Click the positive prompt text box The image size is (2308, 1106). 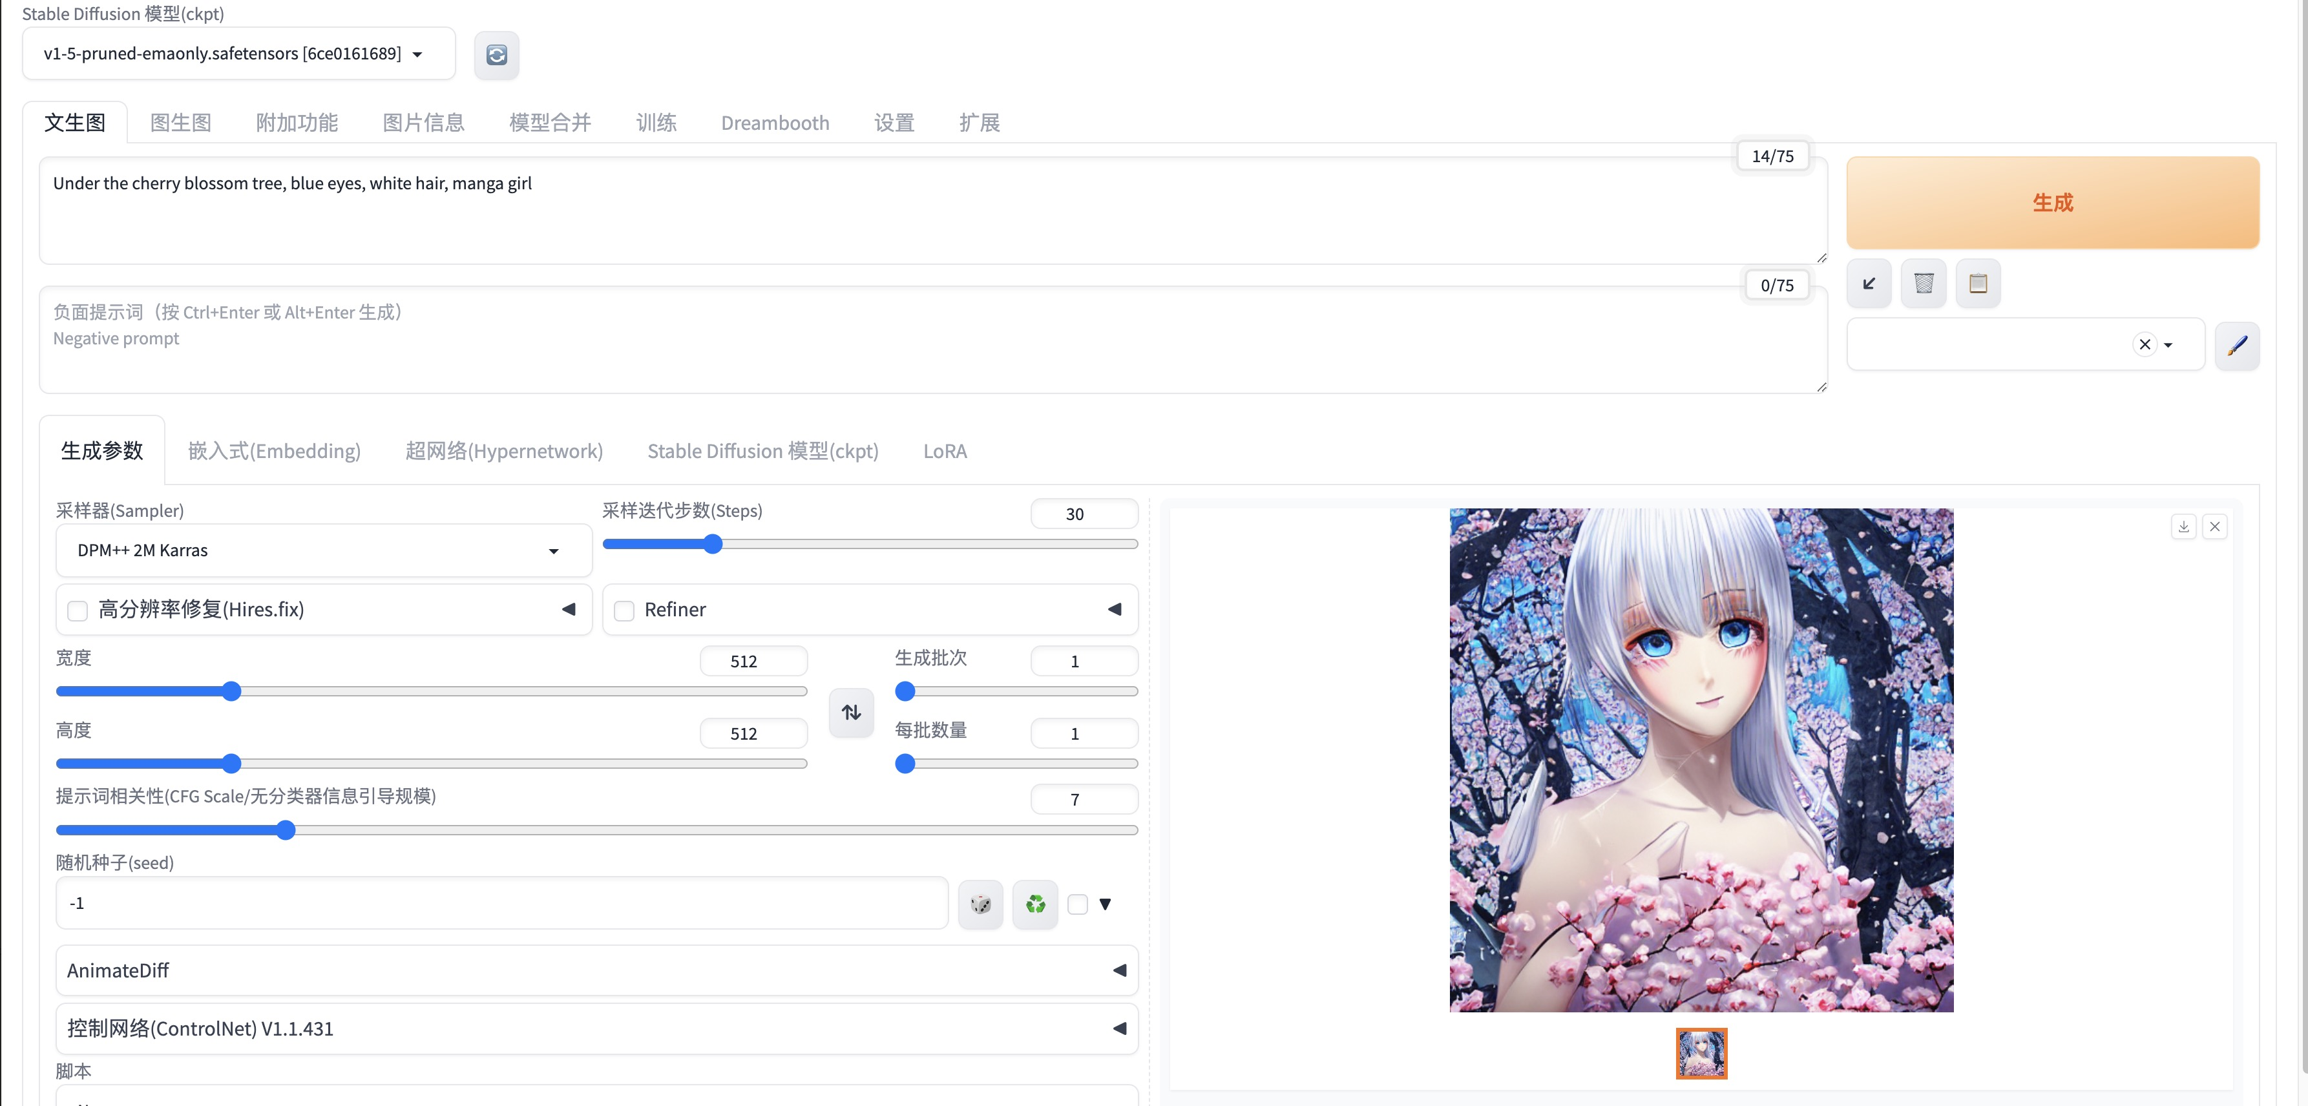pos(934,211)
